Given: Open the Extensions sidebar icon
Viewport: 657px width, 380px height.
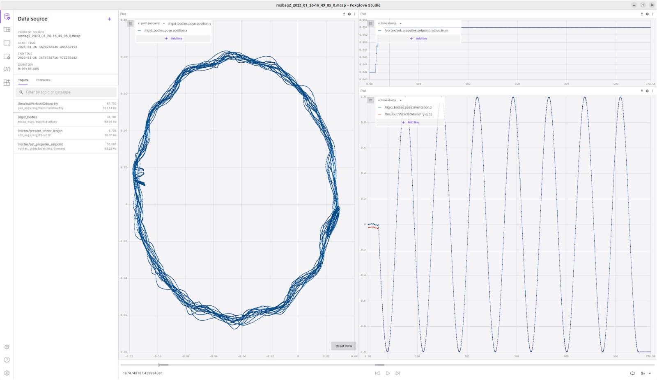Looking at the screenshot, I should click(x=7, y=82).
